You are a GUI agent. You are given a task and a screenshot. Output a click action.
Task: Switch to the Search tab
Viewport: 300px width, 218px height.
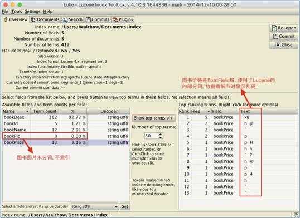pos(72,19)
